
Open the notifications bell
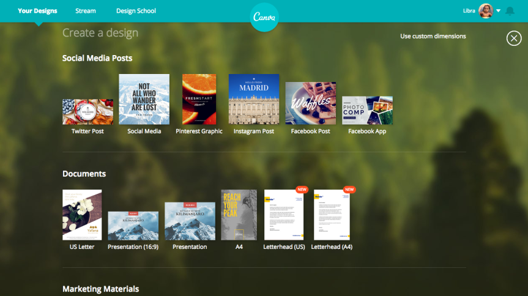(510, 11)
